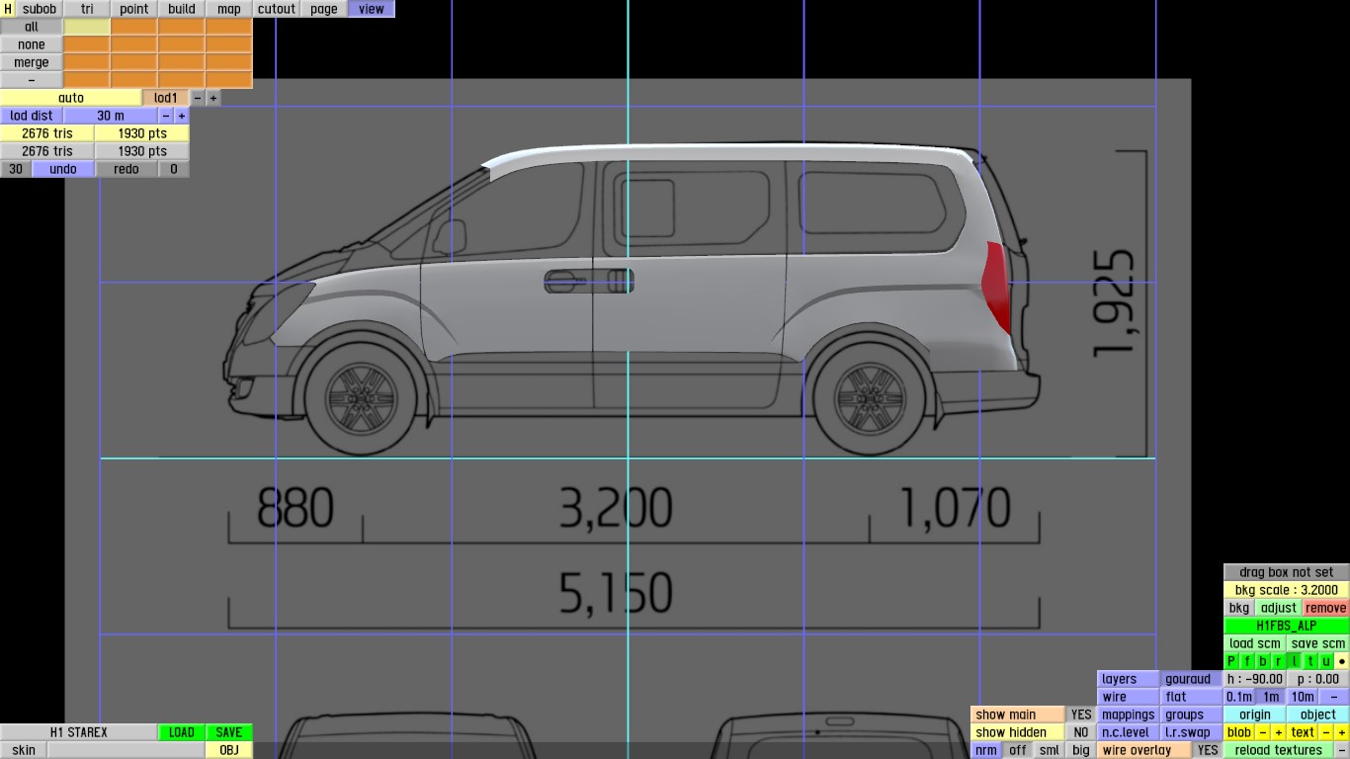
Task: Click the plus button beside lod1
Action: click(213, 98)
